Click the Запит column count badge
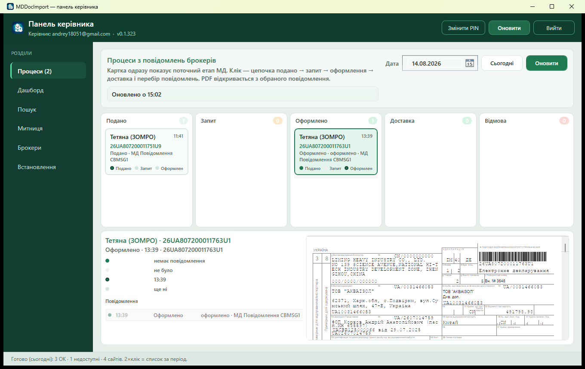The height and width of the screenshot is (369, 585). [277, 121]
